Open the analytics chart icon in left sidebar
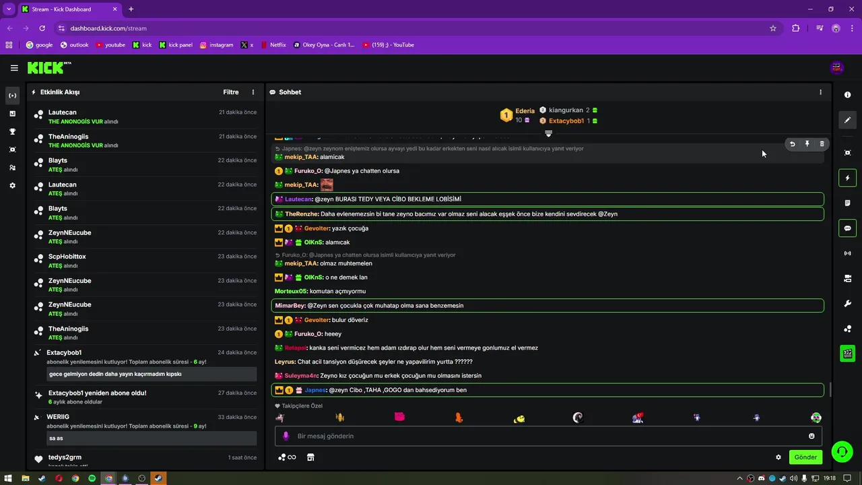 pos(12,113)
